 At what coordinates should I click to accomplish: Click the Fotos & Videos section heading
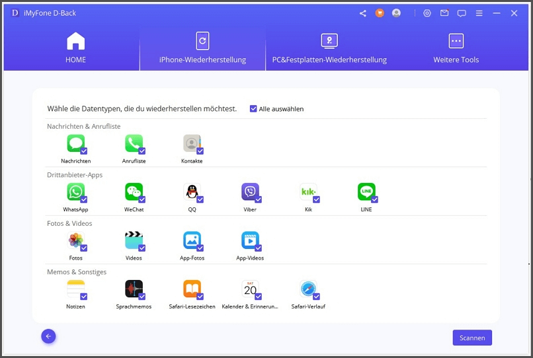pyautogui.click(x=69, y=223)
